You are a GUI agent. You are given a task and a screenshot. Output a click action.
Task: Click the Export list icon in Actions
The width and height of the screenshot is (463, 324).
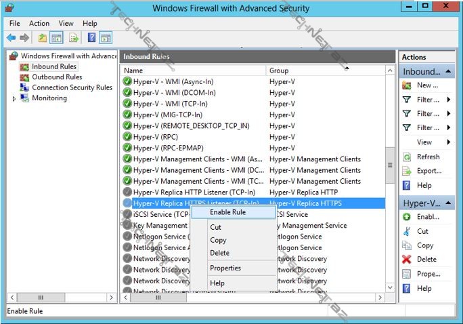[407, 171]
